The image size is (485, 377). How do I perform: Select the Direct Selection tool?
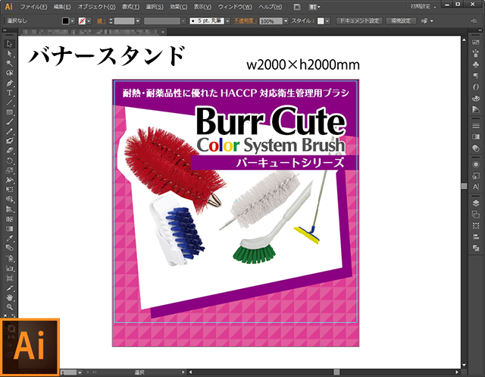(9, 54)
